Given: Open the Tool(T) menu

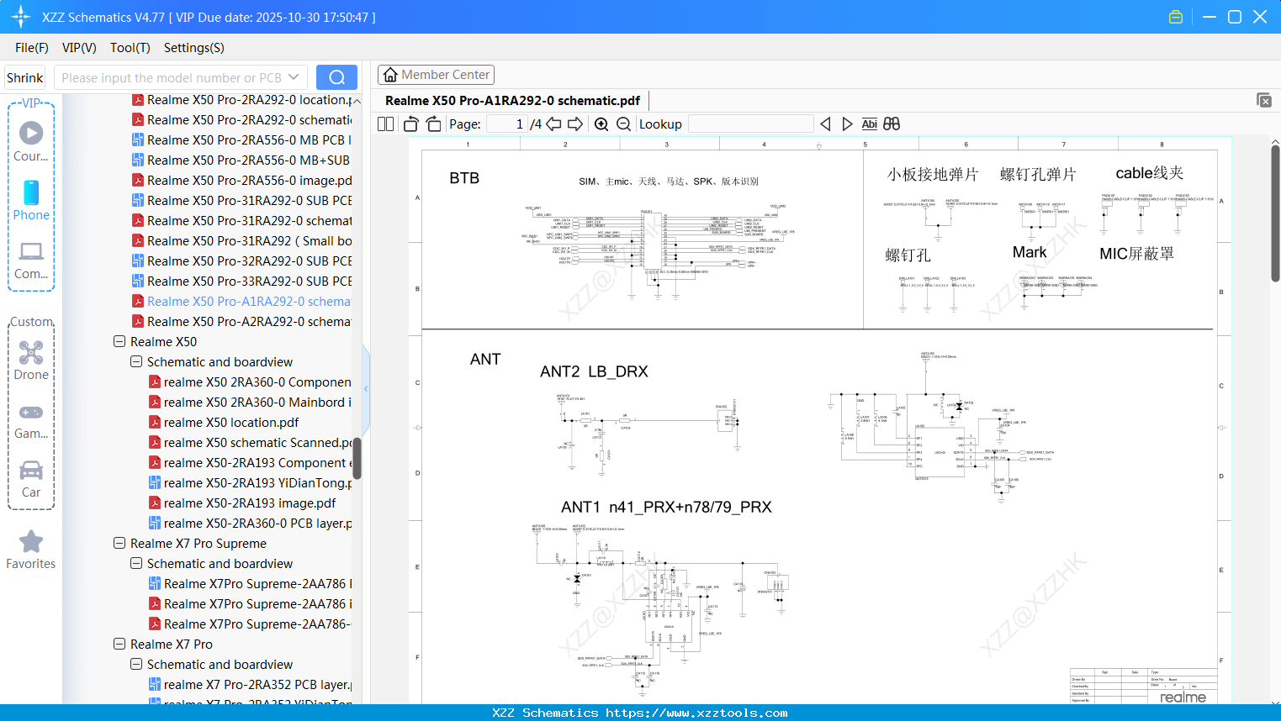Looking at the screenshot, I should [130, 48].
